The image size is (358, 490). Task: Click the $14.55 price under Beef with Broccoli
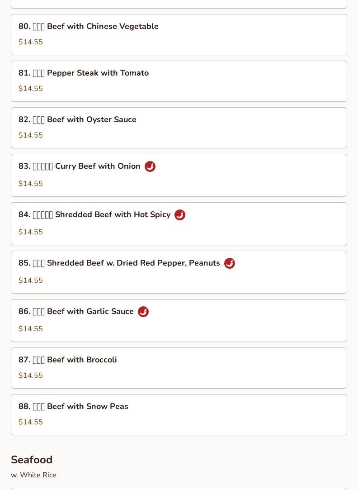[31, 376]
